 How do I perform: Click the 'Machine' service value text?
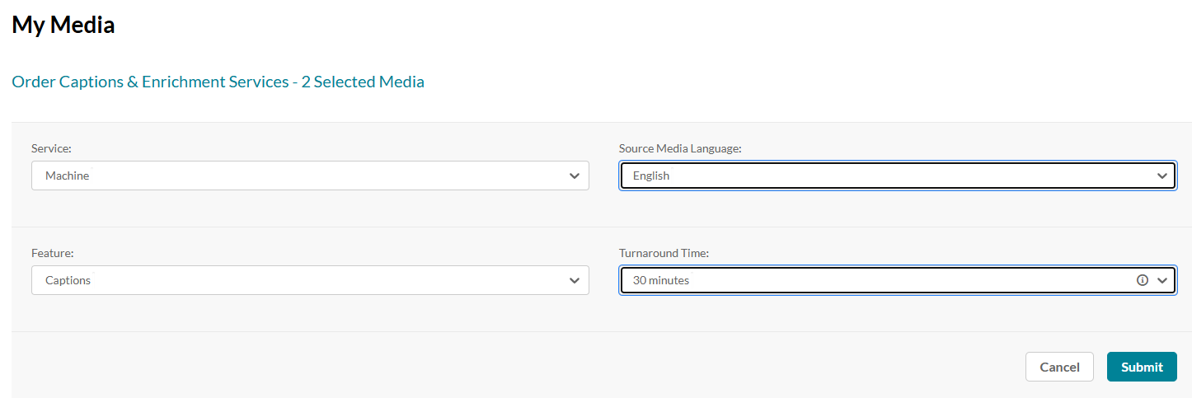tap(67, 176)
